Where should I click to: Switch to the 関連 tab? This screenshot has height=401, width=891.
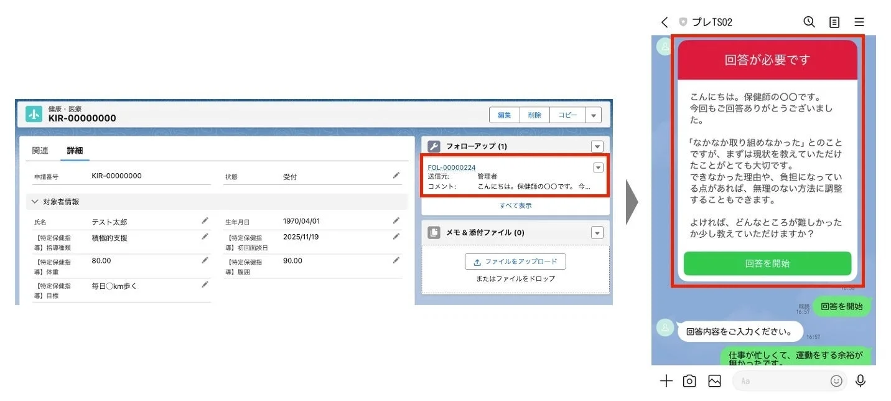pos(40,150)
